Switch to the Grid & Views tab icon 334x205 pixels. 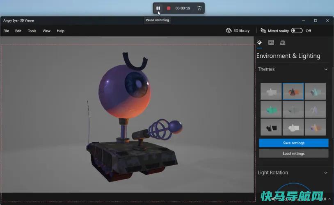click(x=282, y=43)
